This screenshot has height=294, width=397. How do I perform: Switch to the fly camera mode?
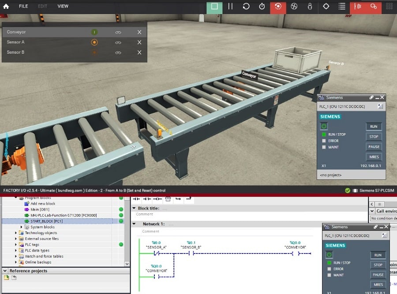tap(294, 6)
